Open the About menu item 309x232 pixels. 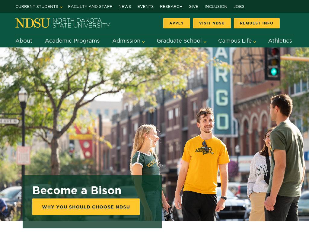[x=24, y=41]
